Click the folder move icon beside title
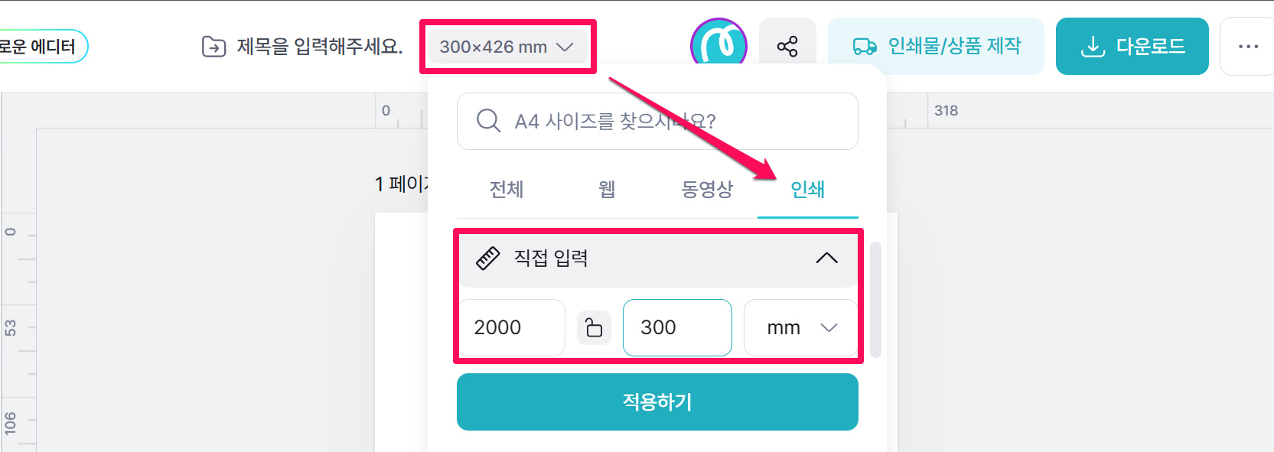Screen dimensions: 1274x452 point(213,47)
